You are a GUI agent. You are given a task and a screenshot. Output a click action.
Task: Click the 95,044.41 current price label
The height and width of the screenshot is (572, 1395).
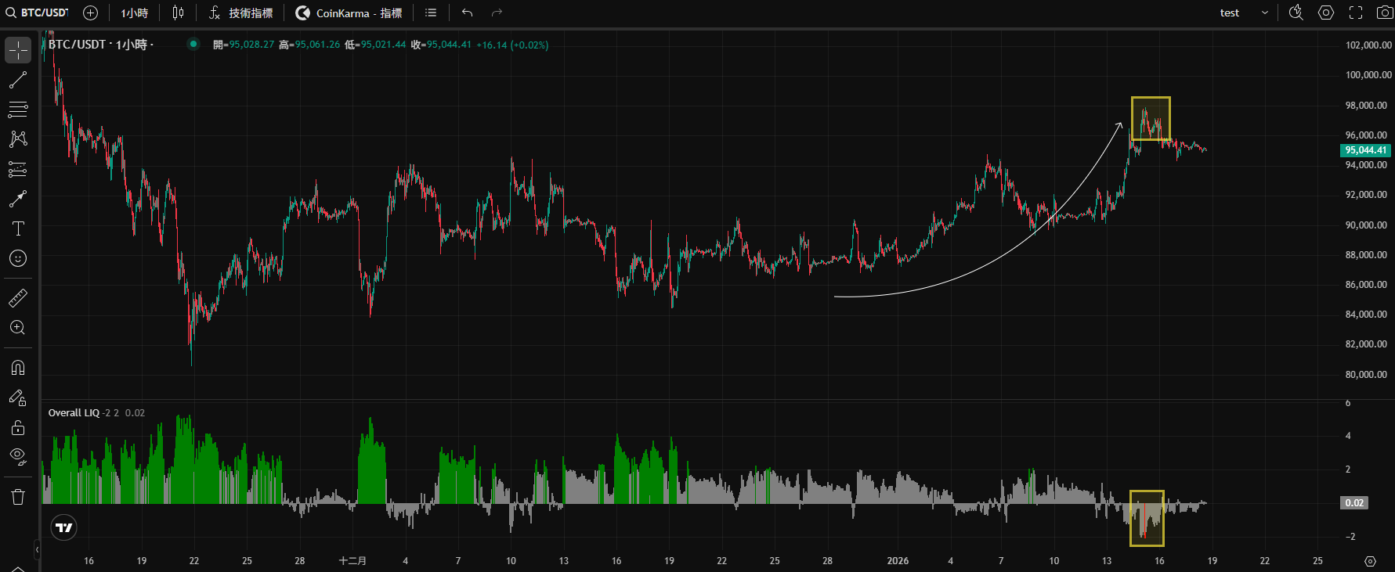[x=1365, y=150]
